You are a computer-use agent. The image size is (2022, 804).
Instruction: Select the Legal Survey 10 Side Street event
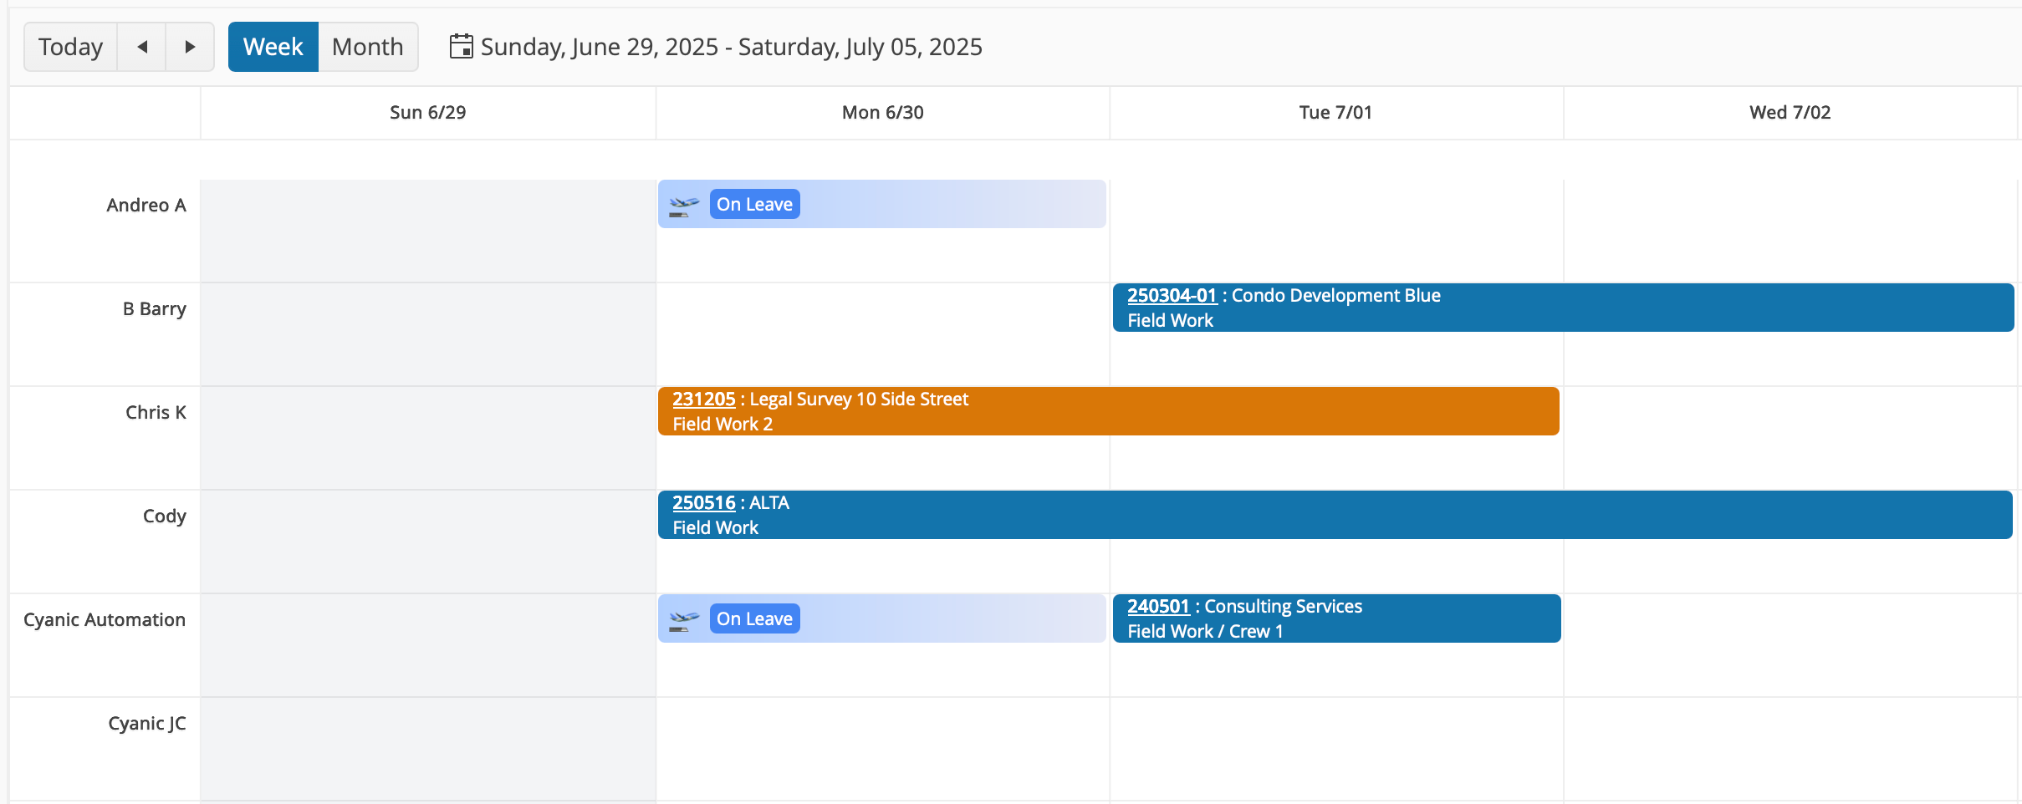click(1108, 411)
